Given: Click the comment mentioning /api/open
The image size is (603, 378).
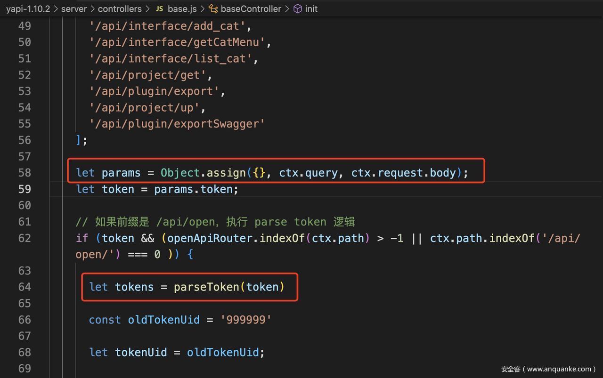Looking at the screenshot, I should [x=215, y=222].
